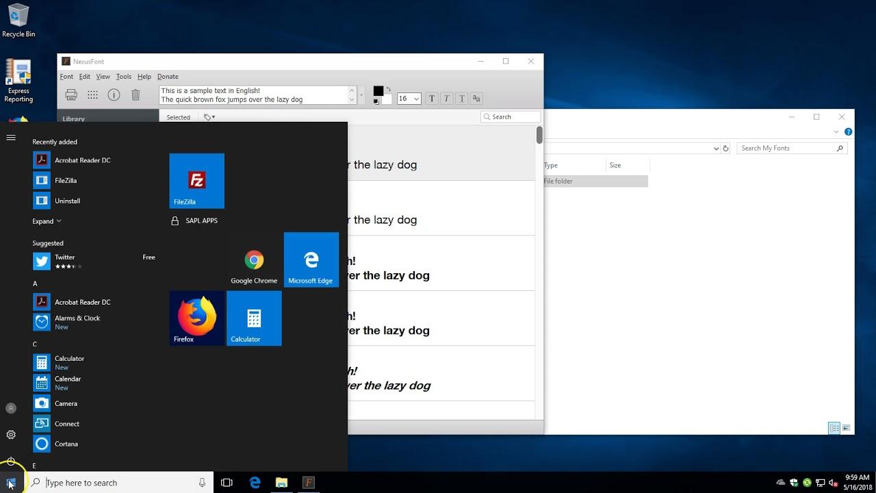Click the NexusFont print icon
The width and height of the screenshot is (876, 493).
point(71,95)
